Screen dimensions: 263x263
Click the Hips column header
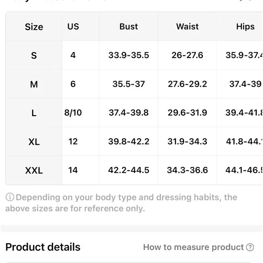click(x=245, y=27)
